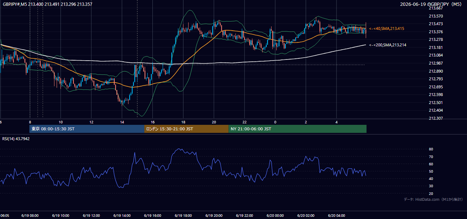467x219 pixels.
Task: Click the 212.987 price axis label
Action: point(436,63)
